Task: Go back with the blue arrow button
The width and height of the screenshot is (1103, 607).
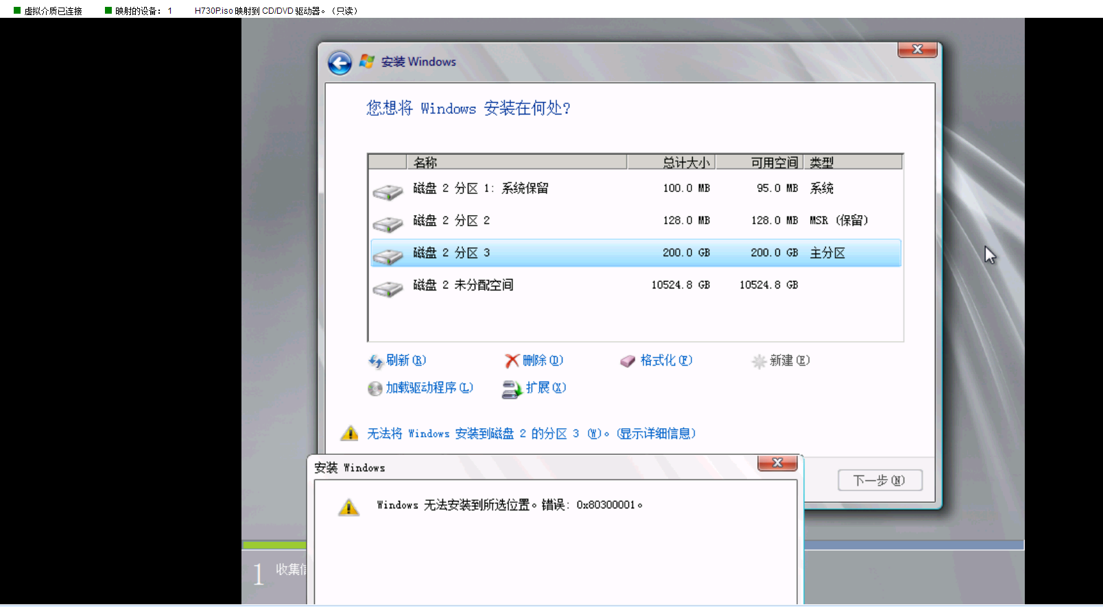Action: [x=340, y=63]
